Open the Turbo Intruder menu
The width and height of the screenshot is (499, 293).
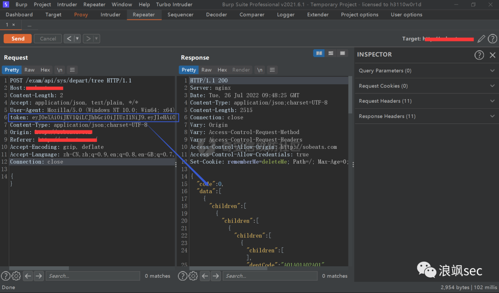[174, 5]
